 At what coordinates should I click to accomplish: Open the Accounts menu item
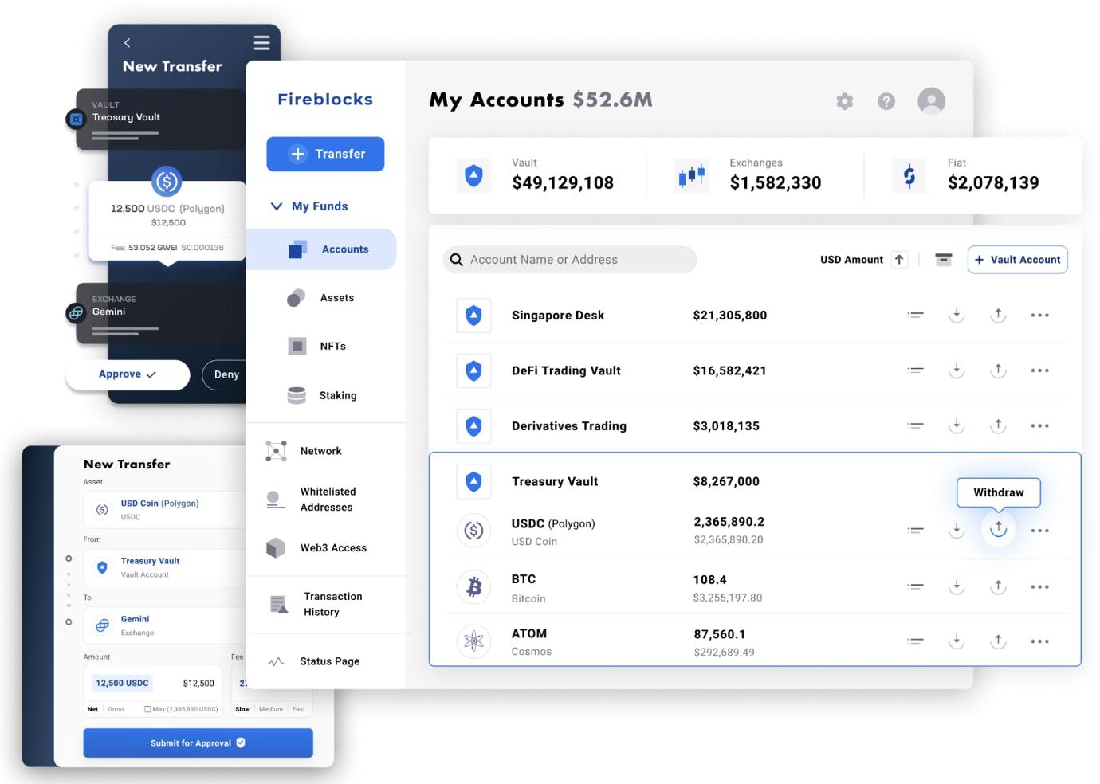click(321, 249)
